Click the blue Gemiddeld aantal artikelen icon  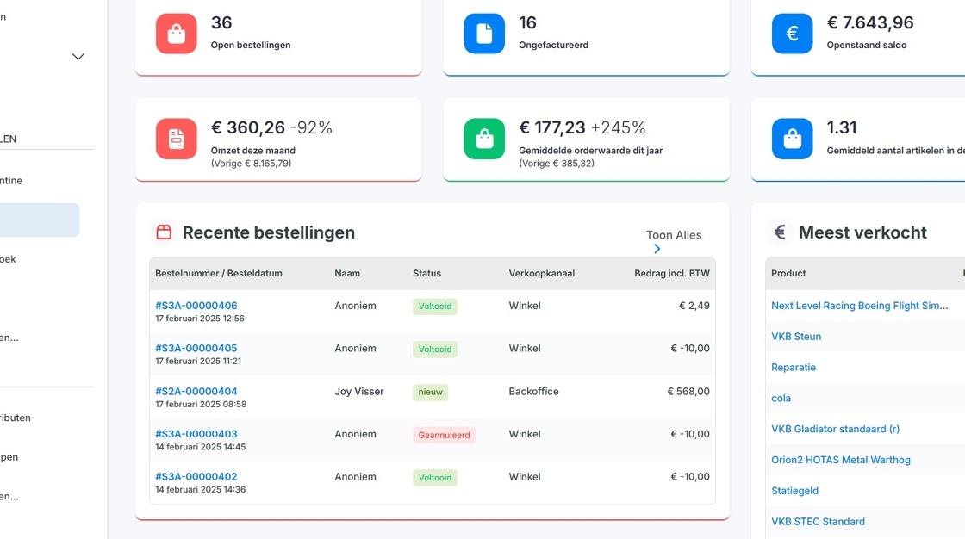pyautogui.click(x=792, y=139)
